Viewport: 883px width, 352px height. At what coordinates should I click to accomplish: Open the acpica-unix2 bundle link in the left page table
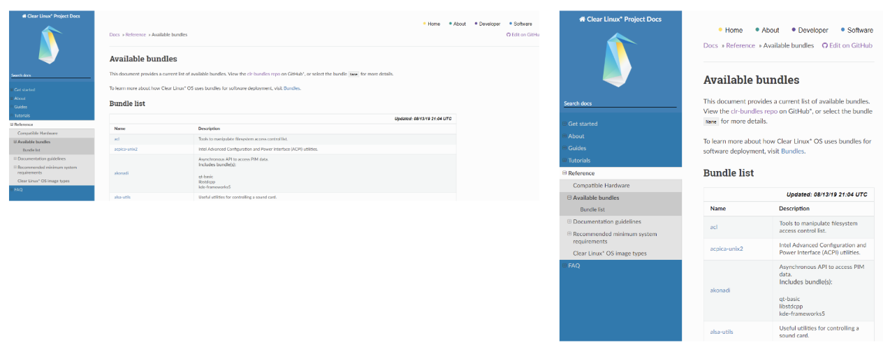[126, 149]
